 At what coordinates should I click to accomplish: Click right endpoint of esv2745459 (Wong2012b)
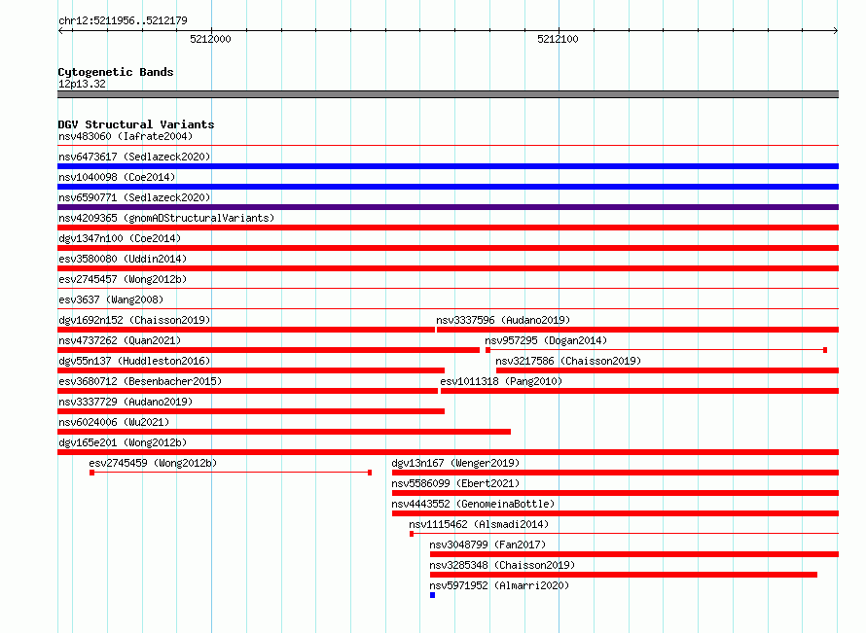pyautogui.click(x=370, y=473)
